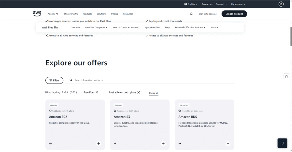
Task: Open the Agentic AI menu
Action: pyautogui.click(x=53, y=14)
